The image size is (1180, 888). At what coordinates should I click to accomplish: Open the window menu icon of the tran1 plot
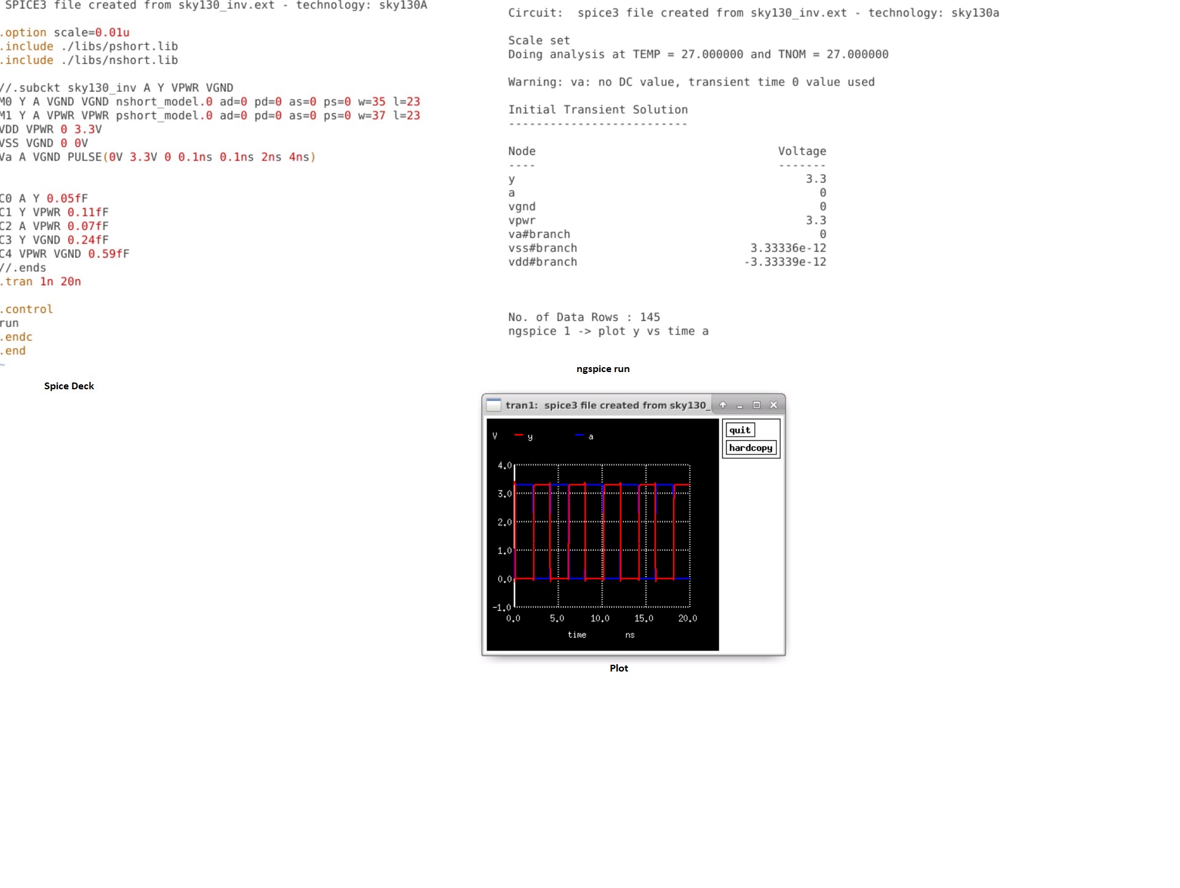point(493,405)
